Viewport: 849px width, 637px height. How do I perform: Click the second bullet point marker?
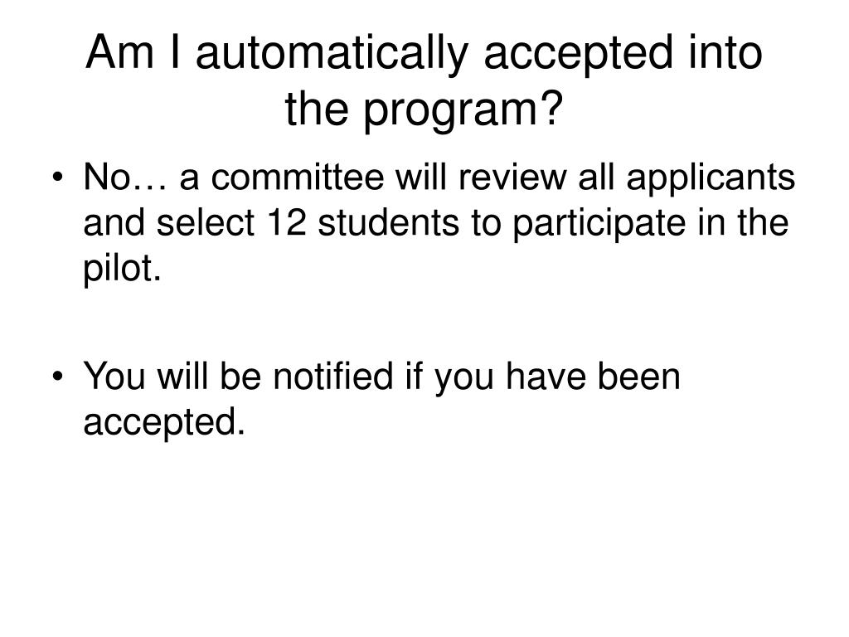point(58,377)
